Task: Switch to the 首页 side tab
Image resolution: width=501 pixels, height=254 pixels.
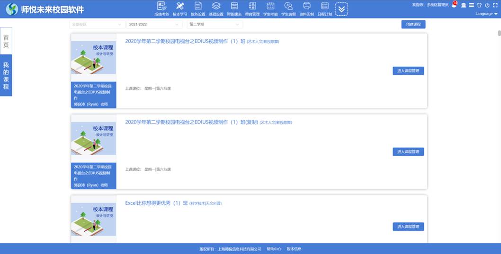Action: (x=6, y=41)
